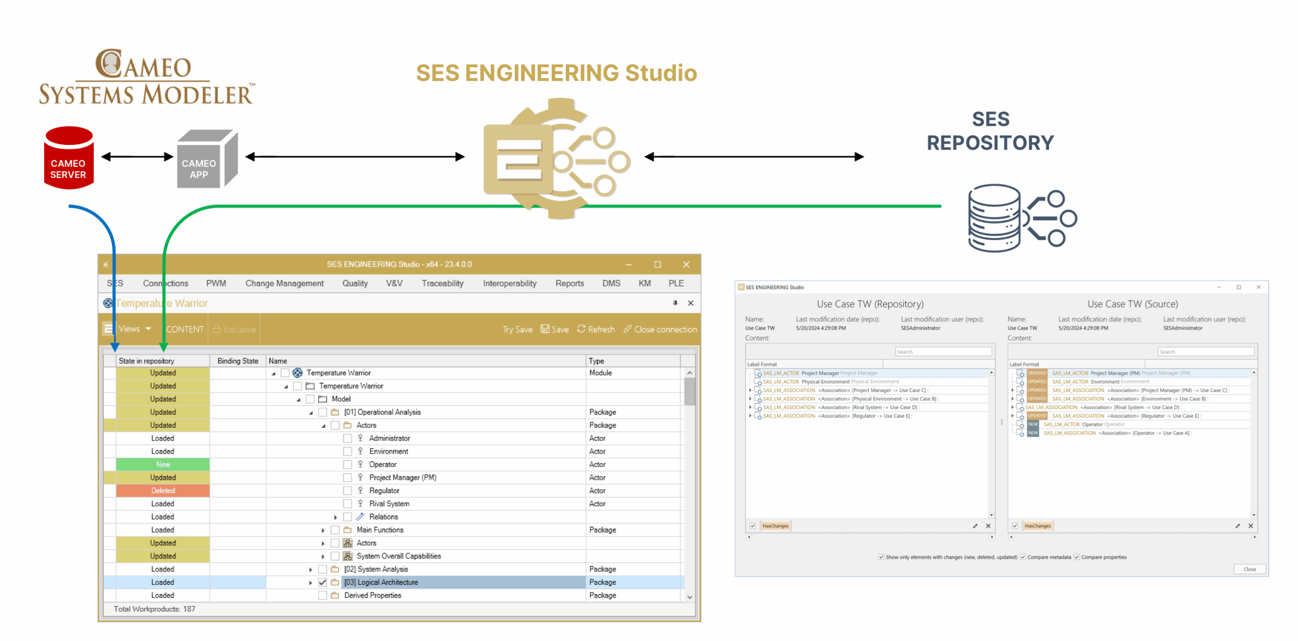Image resolution: width=1298 pixels, height=641 pixels.
Task: Click the Refresh icon in toolbar
Action: (581, 329)
